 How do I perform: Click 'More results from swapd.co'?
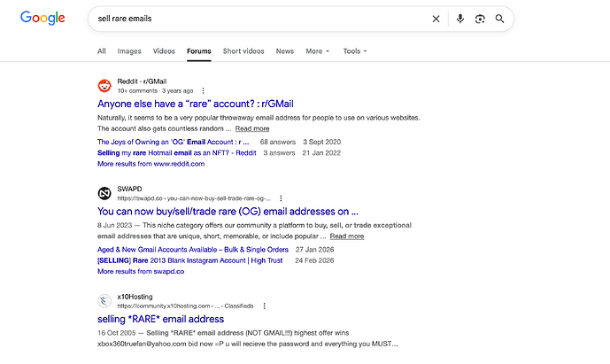pos(141,271)
